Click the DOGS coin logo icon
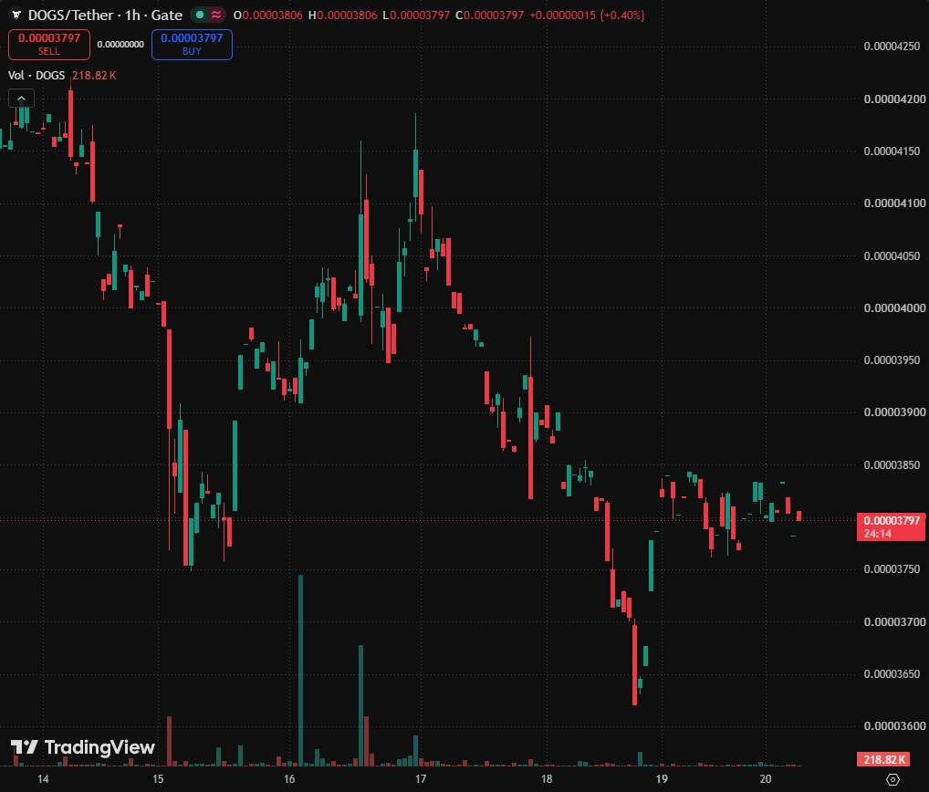 [x=16, y=15]
